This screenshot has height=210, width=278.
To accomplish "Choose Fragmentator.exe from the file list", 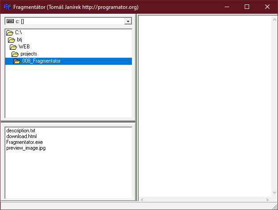I will pyautogui.click(x=24, y=142).
